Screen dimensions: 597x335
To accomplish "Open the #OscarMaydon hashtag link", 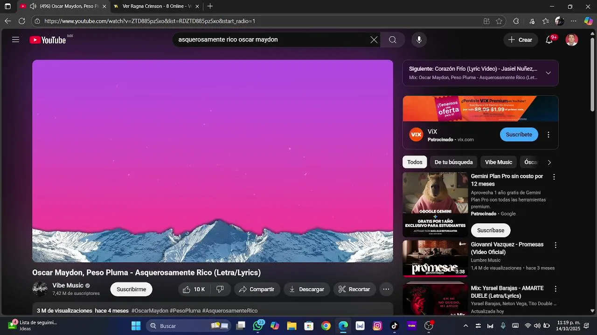I will point(150,311).
